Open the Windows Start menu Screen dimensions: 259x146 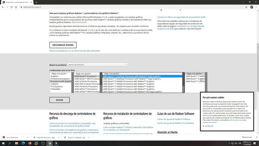3,143
